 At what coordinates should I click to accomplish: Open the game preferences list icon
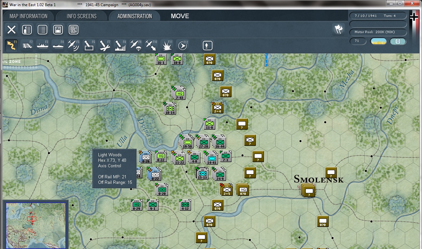27,30
